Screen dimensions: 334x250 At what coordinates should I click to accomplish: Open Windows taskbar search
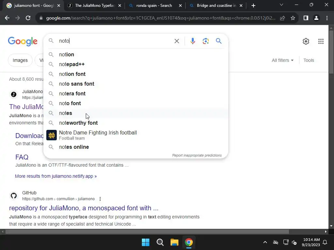(160, 242)
